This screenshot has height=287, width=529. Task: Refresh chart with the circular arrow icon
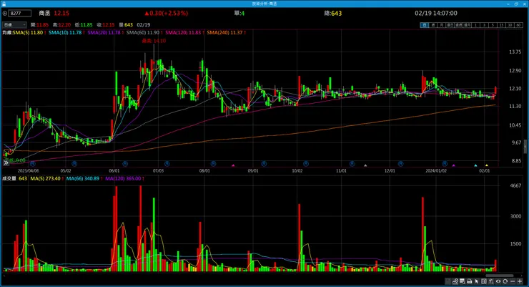505,281
